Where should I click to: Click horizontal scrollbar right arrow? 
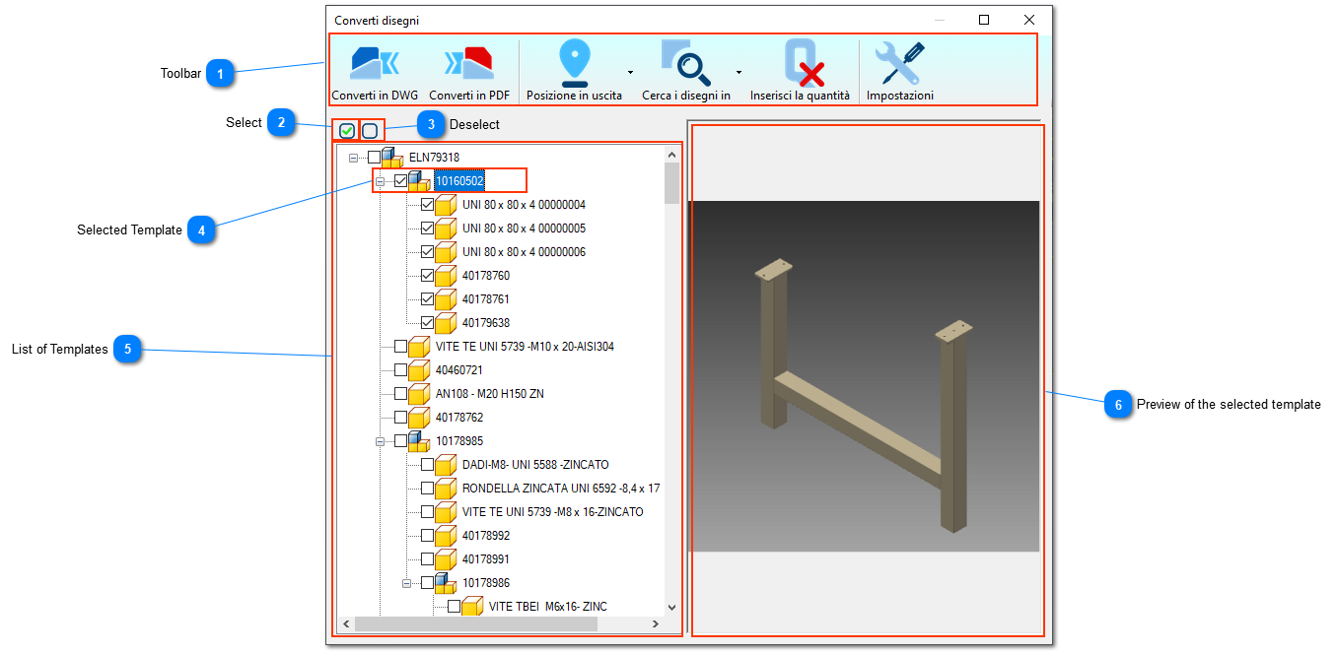click(656, 624)
